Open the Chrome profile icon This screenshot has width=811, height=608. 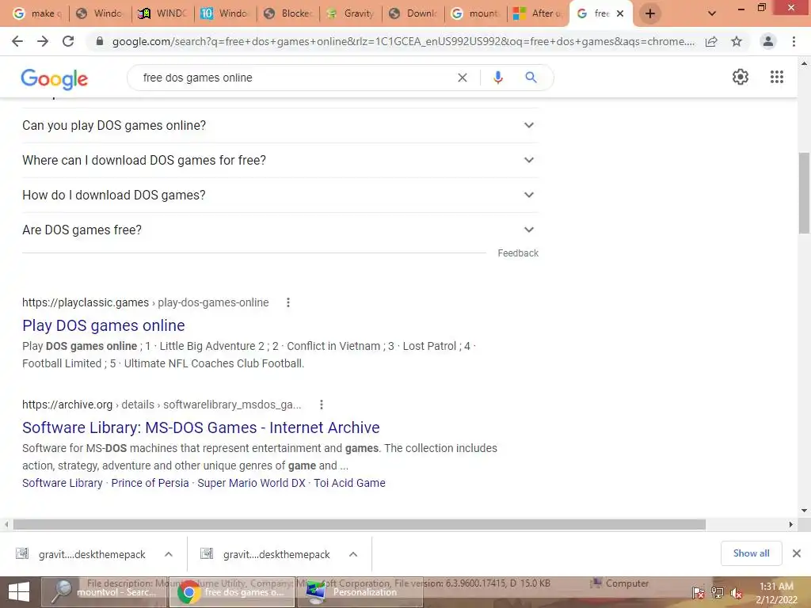768,41
